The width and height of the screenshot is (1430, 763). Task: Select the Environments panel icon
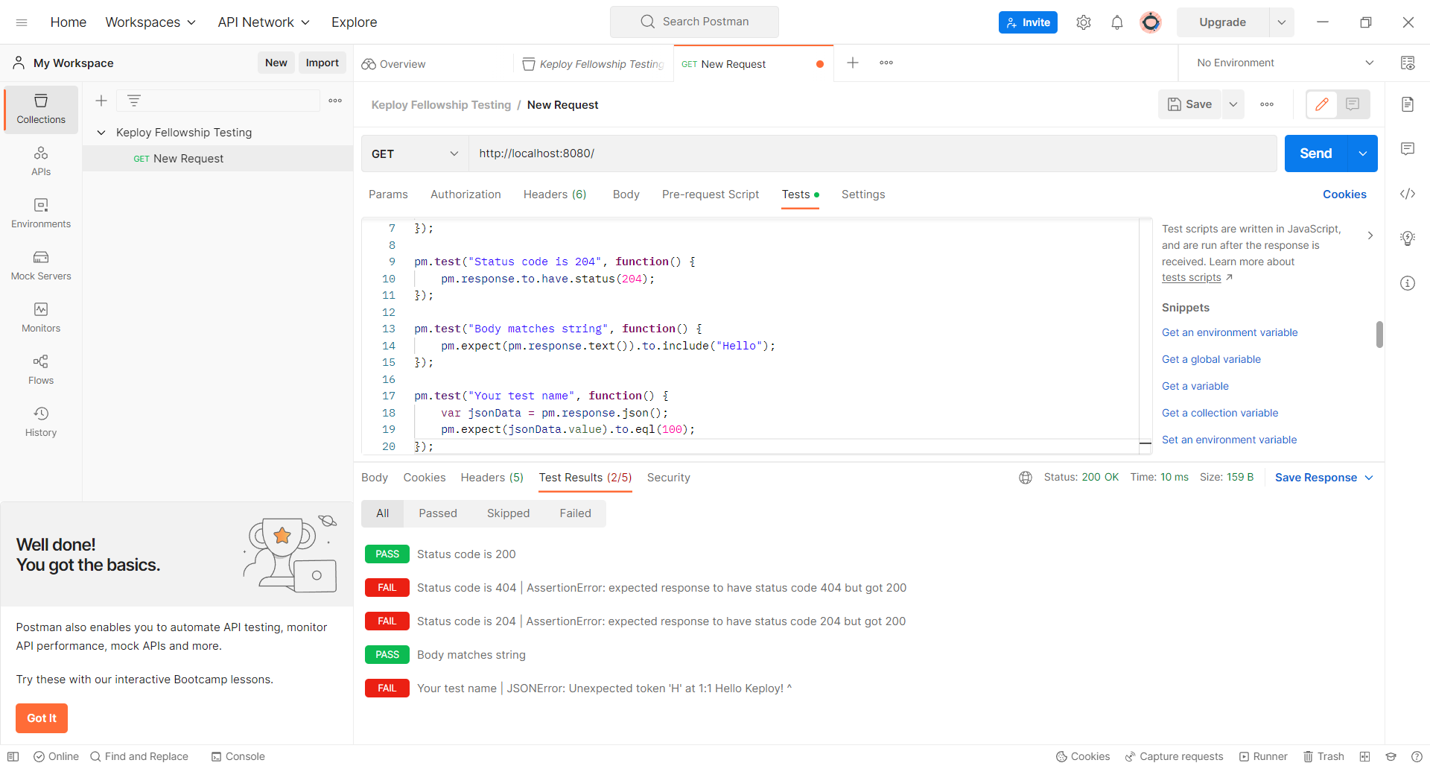point(41,213)
